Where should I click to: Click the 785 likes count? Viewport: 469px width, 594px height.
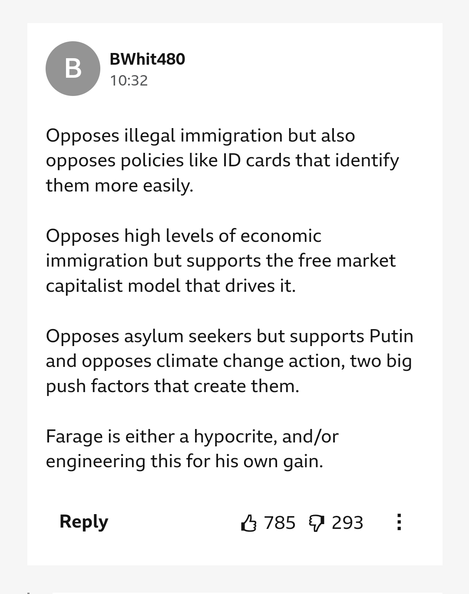click(280, 523)
